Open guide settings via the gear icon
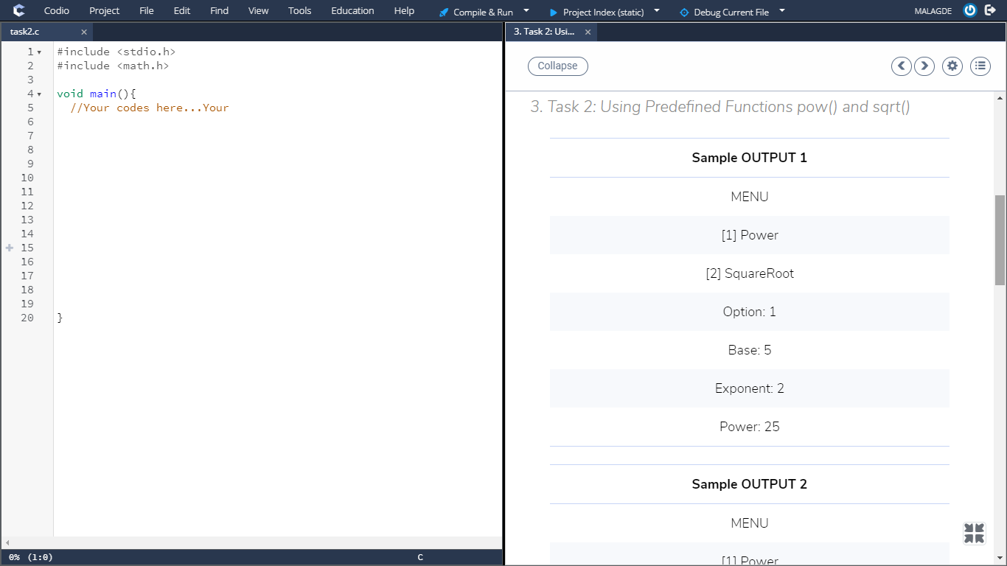 click(x=952, y=66)
